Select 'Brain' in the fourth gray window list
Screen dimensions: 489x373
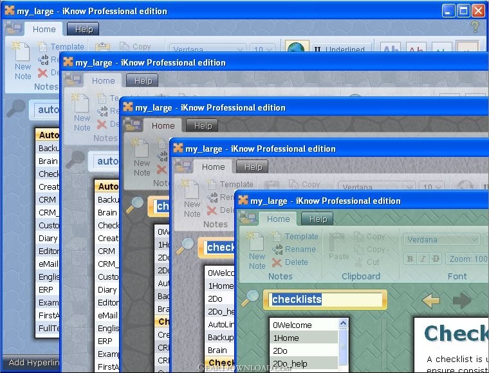(x=220, y=350)
